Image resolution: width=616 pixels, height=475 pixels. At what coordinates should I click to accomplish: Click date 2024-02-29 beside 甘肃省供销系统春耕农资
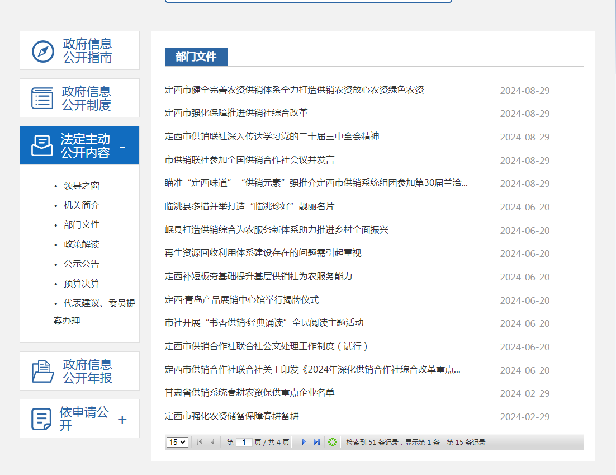point(524,393)
